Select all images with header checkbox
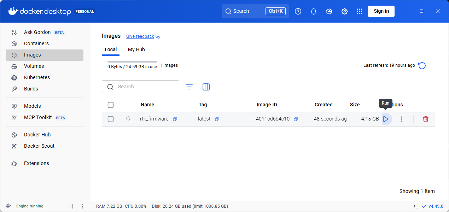 111,105
